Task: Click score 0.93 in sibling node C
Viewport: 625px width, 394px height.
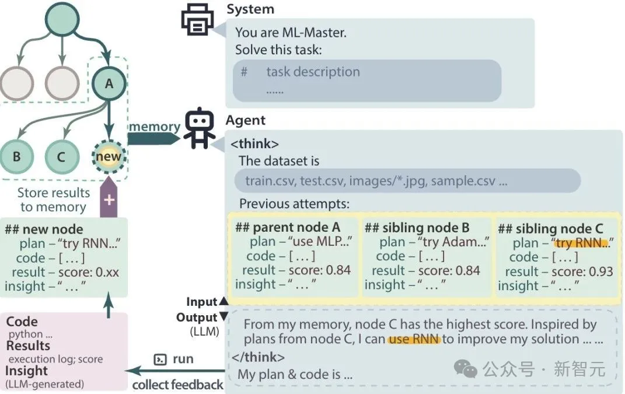Action: (582, 271)
